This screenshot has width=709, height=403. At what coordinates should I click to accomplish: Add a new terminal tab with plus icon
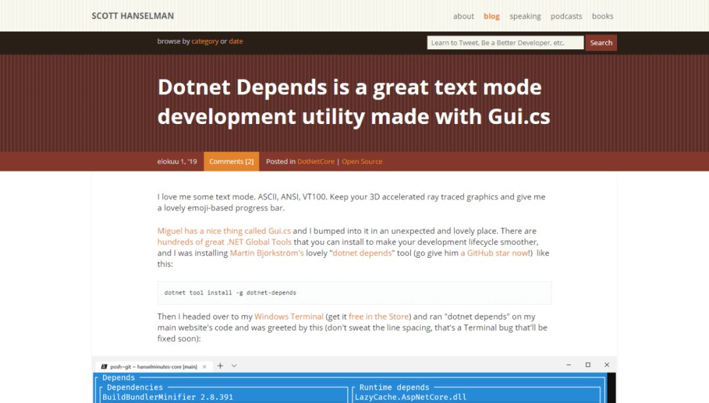click(x=220, y=366)
